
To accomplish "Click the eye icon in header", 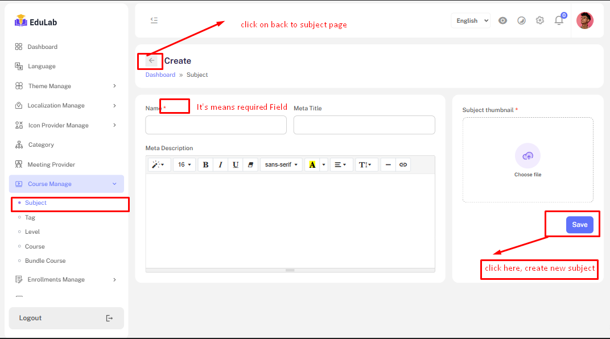I will [502, 20].
